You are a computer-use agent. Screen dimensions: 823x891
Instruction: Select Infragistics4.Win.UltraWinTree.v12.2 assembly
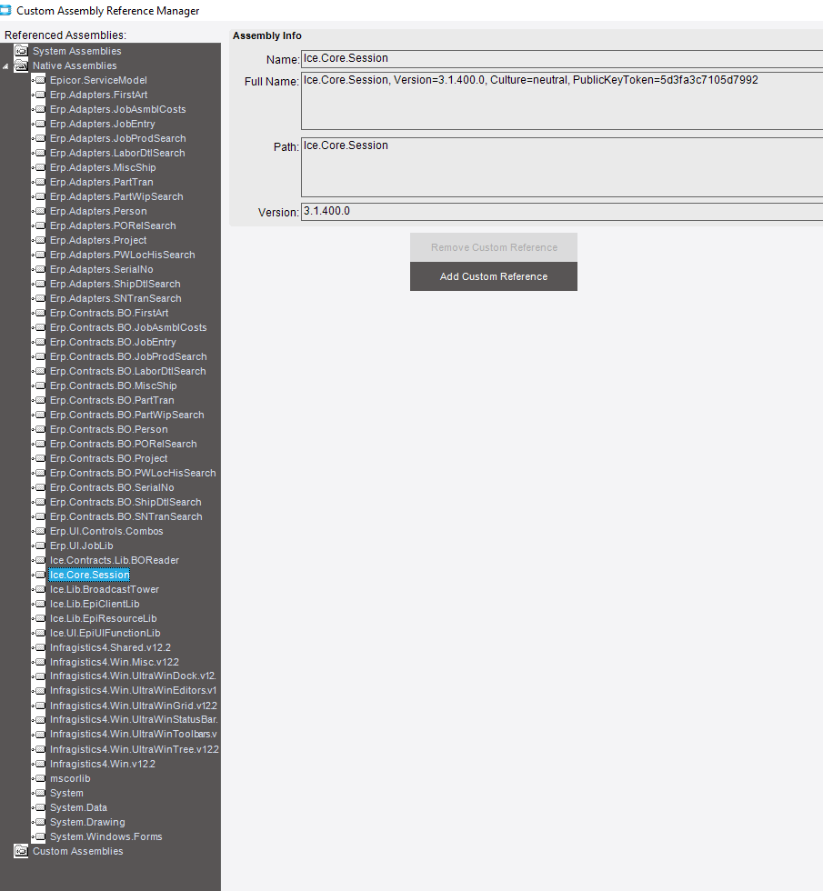pos(135,749)
